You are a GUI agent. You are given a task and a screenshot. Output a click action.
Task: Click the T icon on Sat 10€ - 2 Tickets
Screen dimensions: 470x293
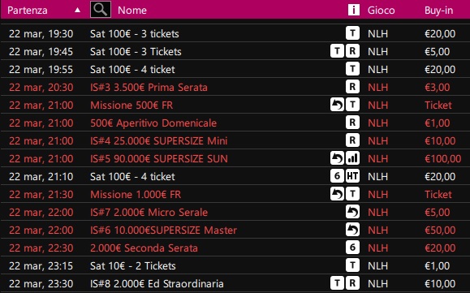[x=352, y=265]
